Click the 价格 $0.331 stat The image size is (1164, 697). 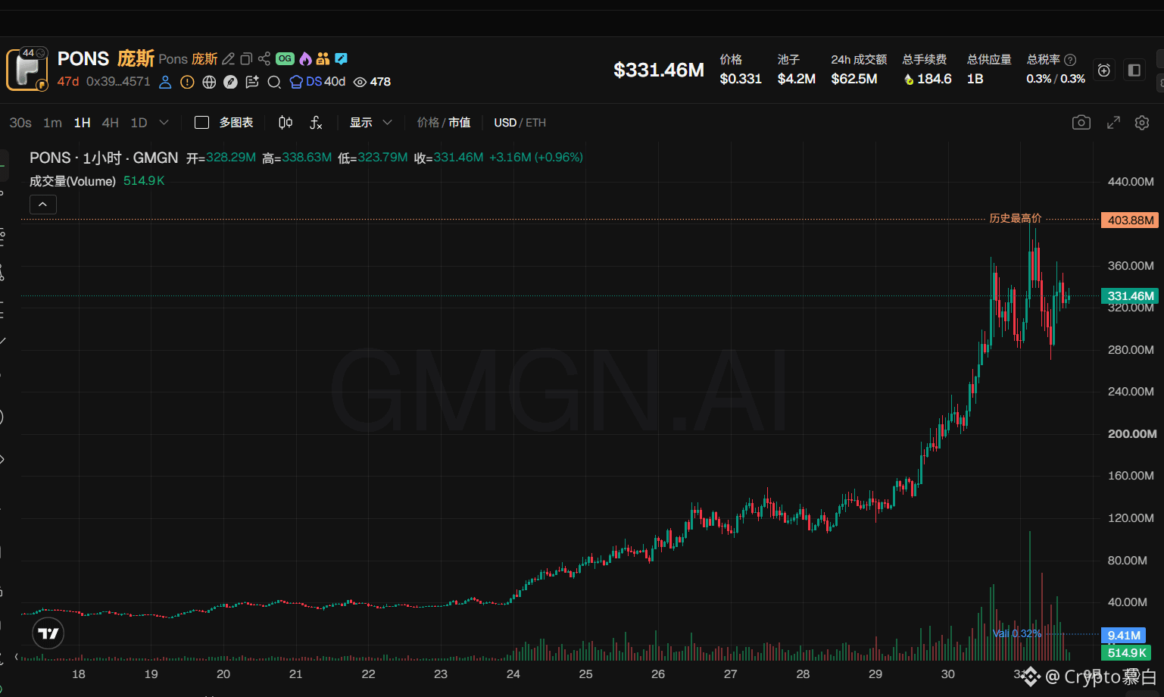point(741,69)
